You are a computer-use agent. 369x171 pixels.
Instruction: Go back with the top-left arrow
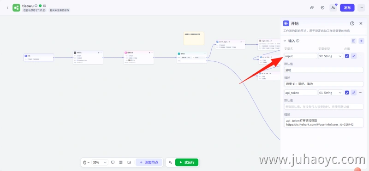7,8
